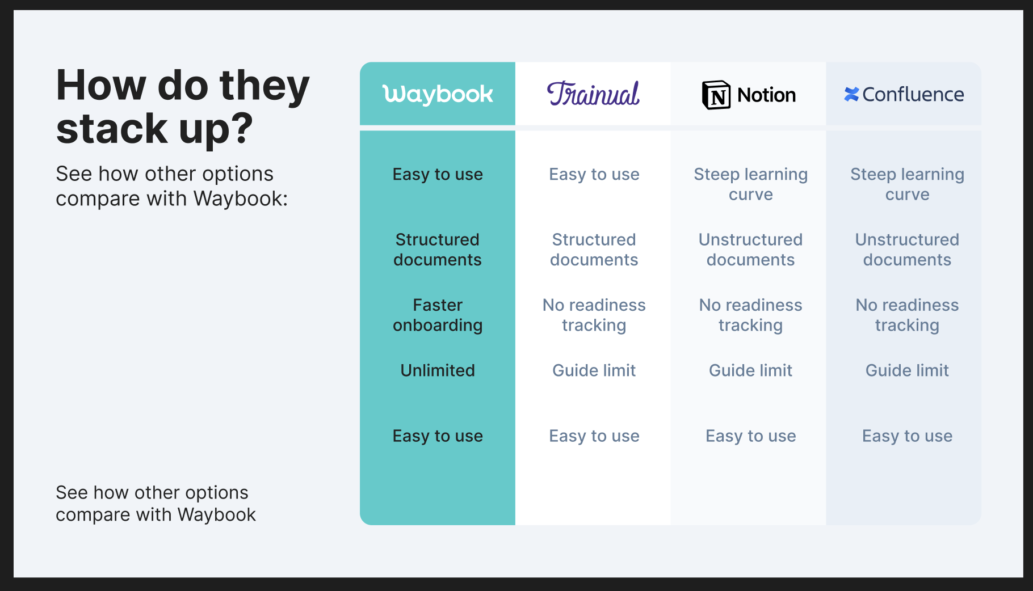Click the Notion wordmark text
This screenshot has height=591, width=1033.
point(766,95)
